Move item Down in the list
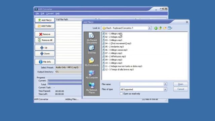The width and height of the screenshot is (215, 121). 45,54
